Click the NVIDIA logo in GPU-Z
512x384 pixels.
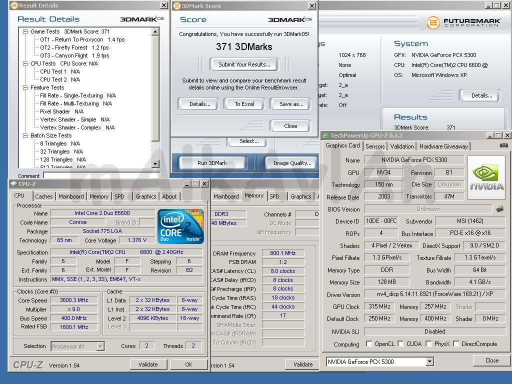click(x=486, y=178)
